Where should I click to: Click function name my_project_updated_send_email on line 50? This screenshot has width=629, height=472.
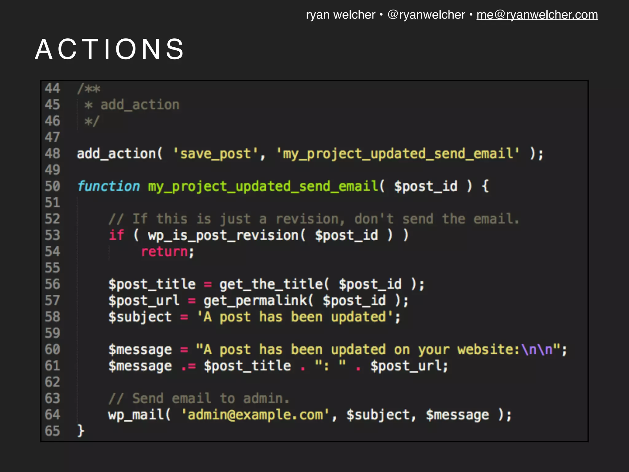click(263, 186)
